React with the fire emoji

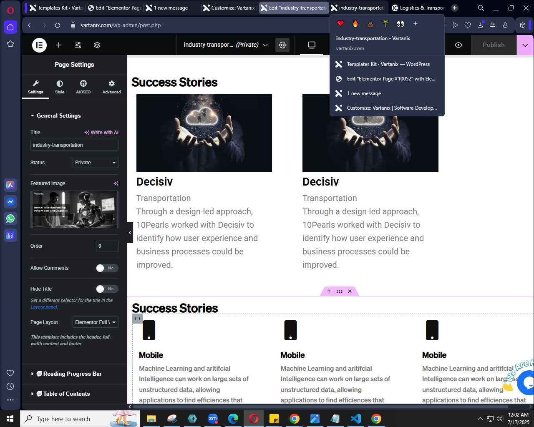(x=355, y=24)
